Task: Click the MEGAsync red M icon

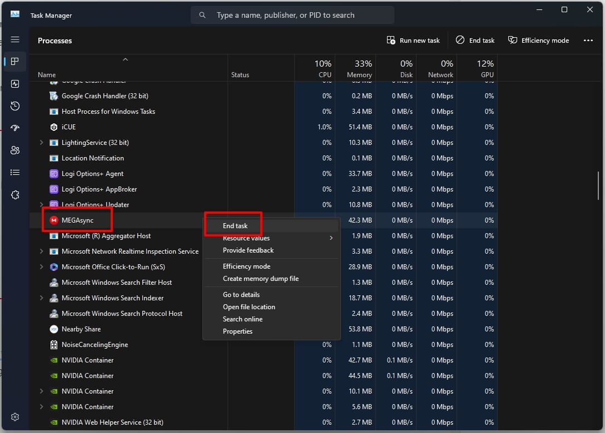Action: coord(54,220)
